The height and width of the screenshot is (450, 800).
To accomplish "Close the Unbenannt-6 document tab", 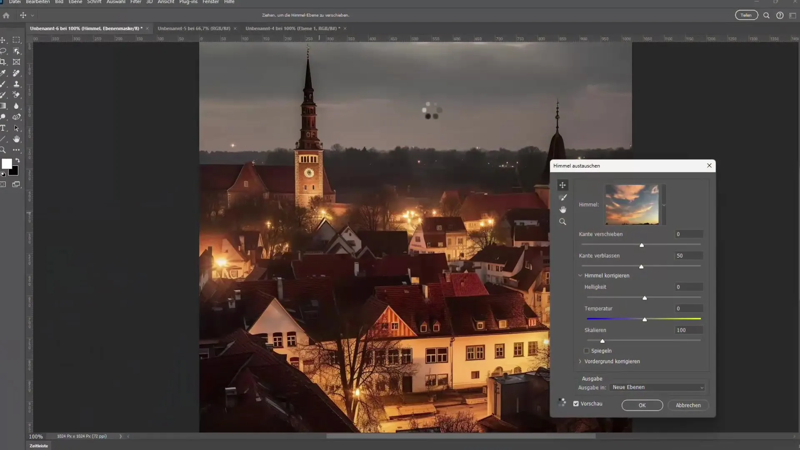I will [147, 28].
